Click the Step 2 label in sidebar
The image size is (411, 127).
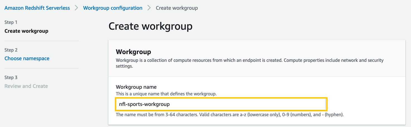[x=11, y=50]
